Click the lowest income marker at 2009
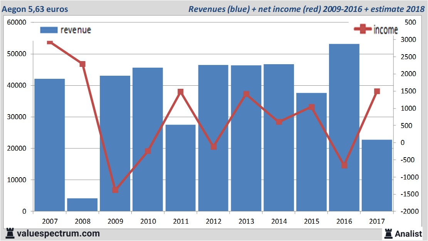Screen dimensions: 428x241 (x=115, y=190)
